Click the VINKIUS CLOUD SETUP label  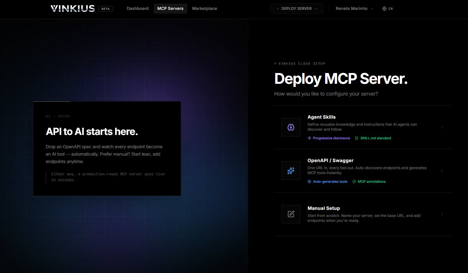302,63
